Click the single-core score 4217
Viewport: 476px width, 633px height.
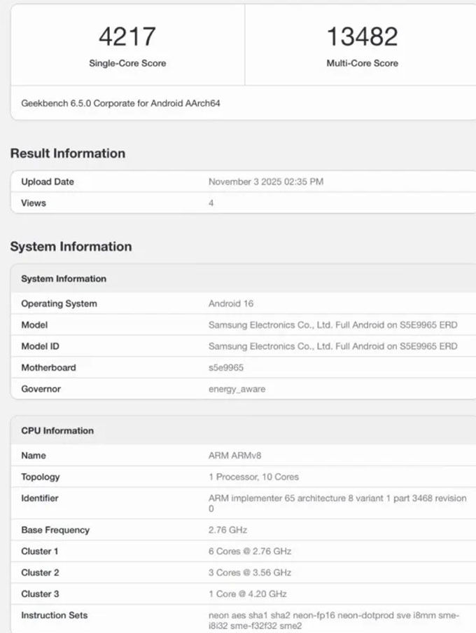[127, 36]
